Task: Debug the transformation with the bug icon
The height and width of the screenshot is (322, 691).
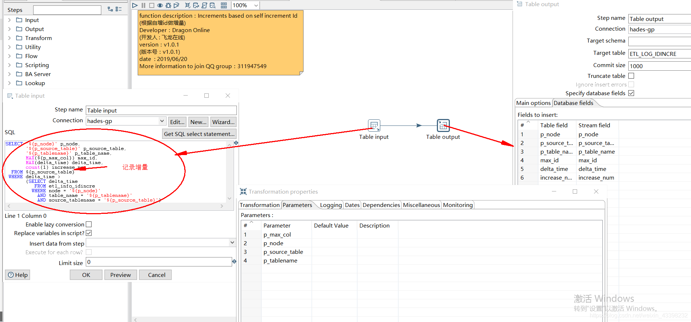Action: pos(168,5)
